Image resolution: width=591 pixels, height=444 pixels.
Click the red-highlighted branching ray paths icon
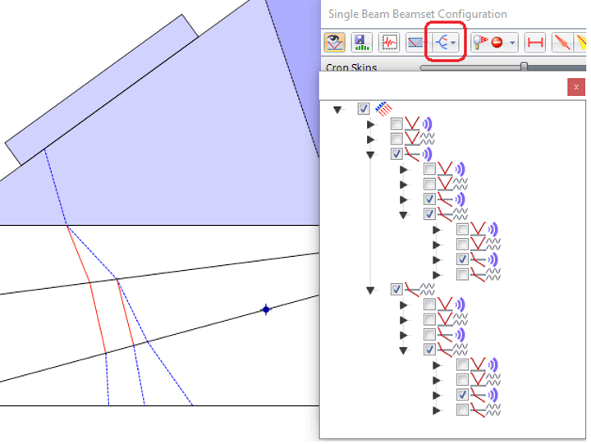coord(444,42)
